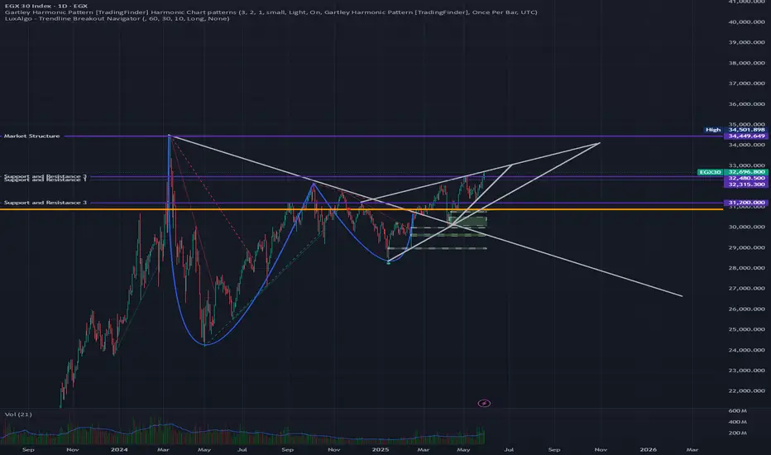Image resolution: width=771 pixels, height=455 pixels.
Task: Click the 31,200.000 purple price label
Action: [746, 203]
